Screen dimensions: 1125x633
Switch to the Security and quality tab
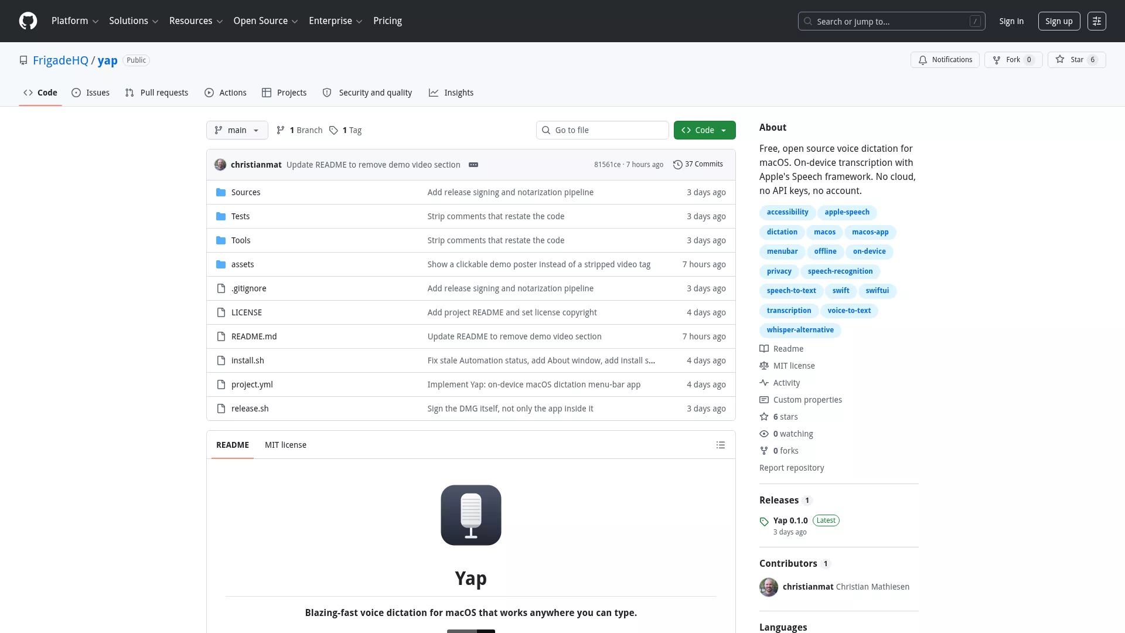pyautogui.click(x=367, y=93)
